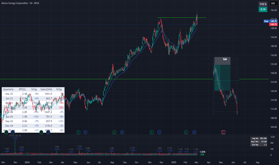Click the green 8.3% YTD value
The width and height of the screenshot is (279, 165).
click(263, 9)
